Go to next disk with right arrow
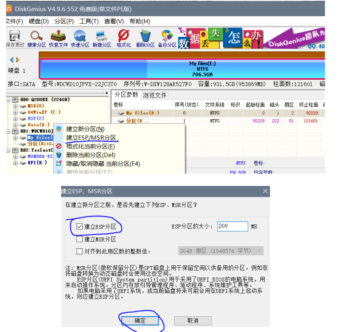Viewport: 354px width, 332px height. [x=18, y=60]
